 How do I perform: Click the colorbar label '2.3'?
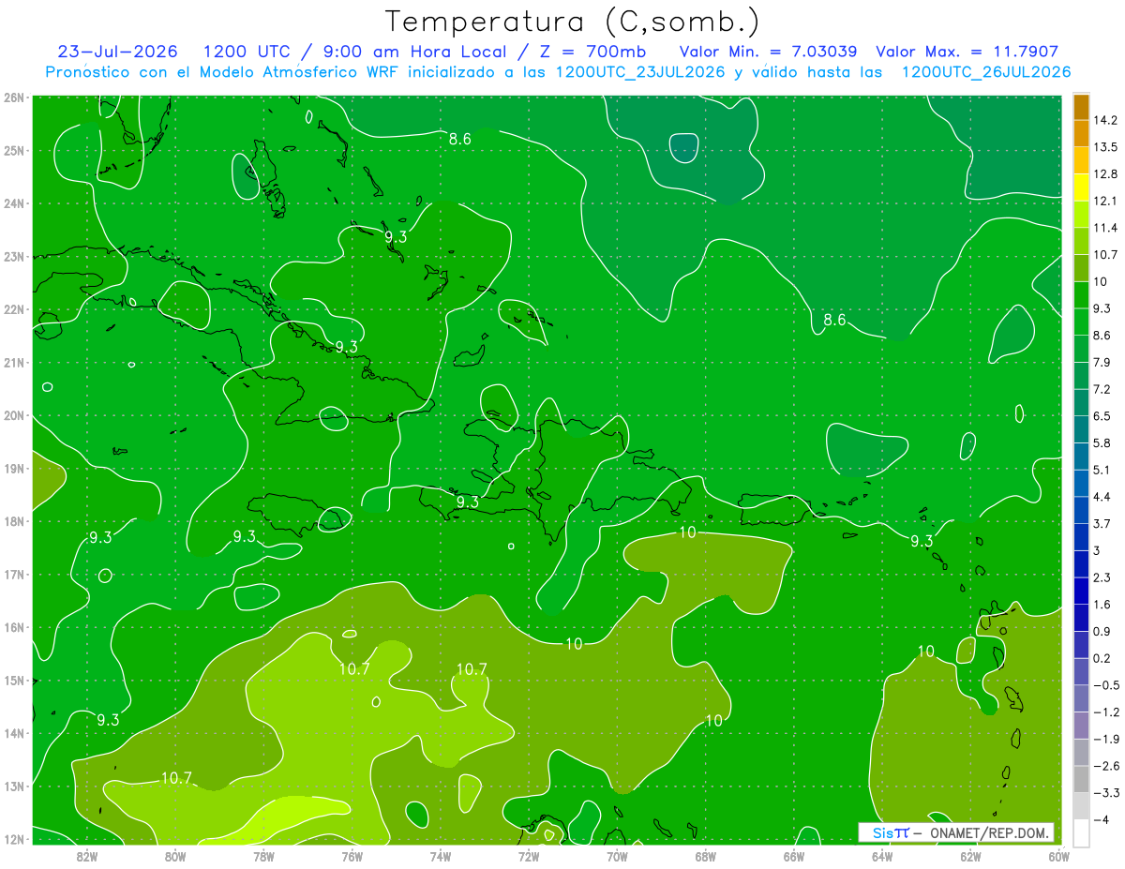point(1103,577)
